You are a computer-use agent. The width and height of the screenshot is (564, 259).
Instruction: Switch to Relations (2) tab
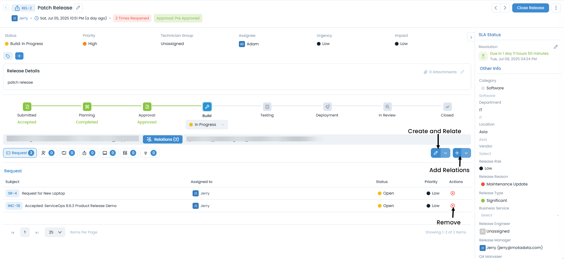pos(163,139)
